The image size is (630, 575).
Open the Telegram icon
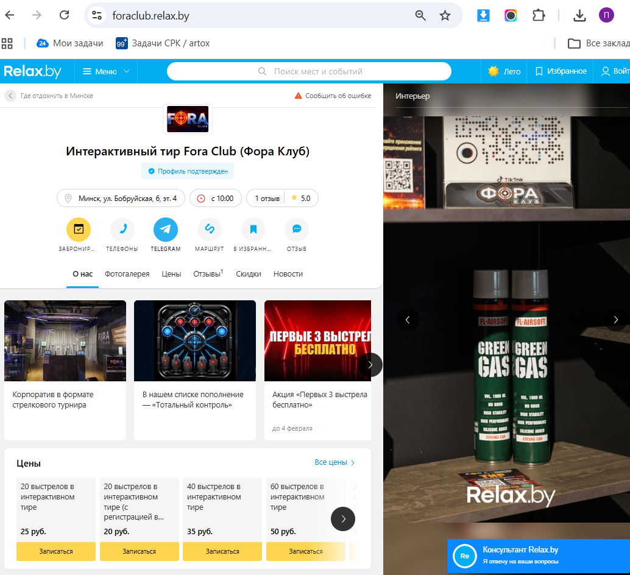(166, 229)
